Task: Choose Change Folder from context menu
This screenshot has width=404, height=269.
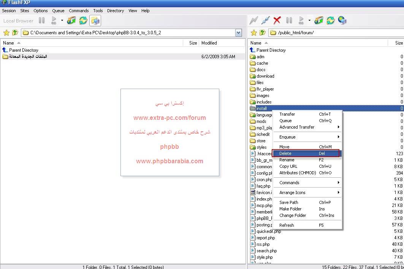Action: [x=307, y=215]
